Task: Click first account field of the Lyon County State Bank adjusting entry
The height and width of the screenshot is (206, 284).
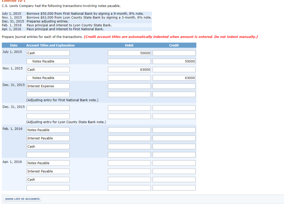Action: pos(48,108)
